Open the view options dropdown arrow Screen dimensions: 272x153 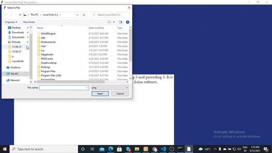point(114,22)
